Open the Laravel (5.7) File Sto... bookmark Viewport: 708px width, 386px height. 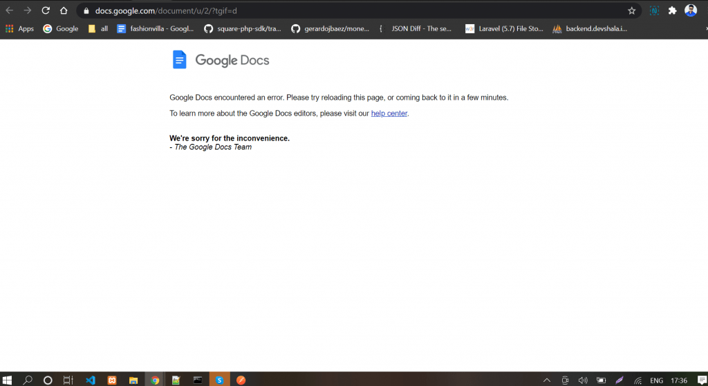[x=504, y=29]
